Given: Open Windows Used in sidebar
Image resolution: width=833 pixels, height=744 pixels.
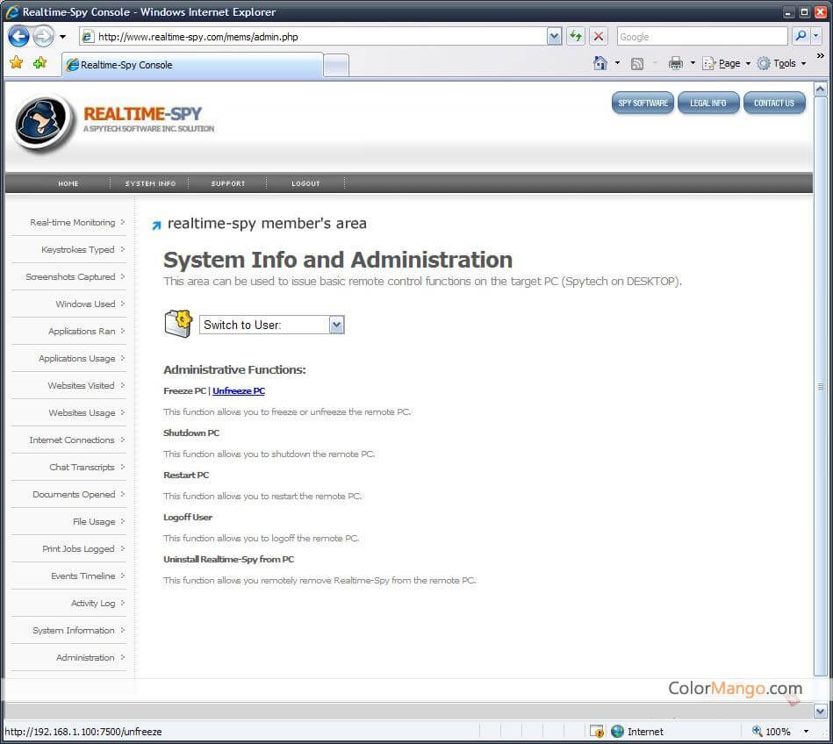Looking at the screenshot, I should (85, 304).
